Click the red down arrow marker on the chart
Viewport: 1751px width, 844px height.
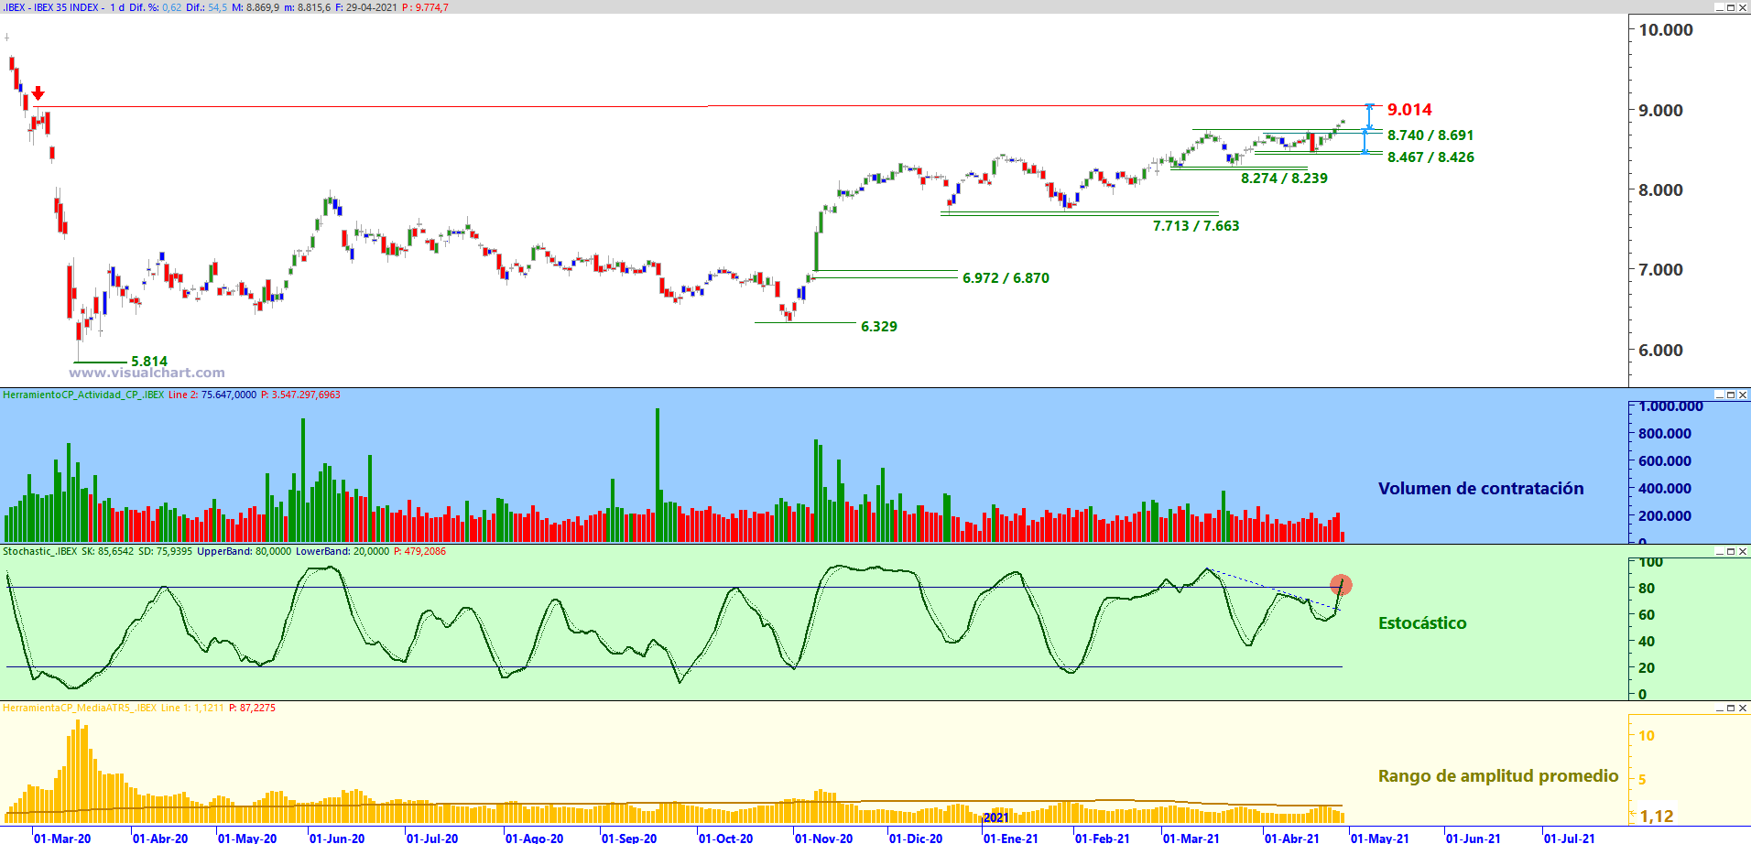pos(38,93)
